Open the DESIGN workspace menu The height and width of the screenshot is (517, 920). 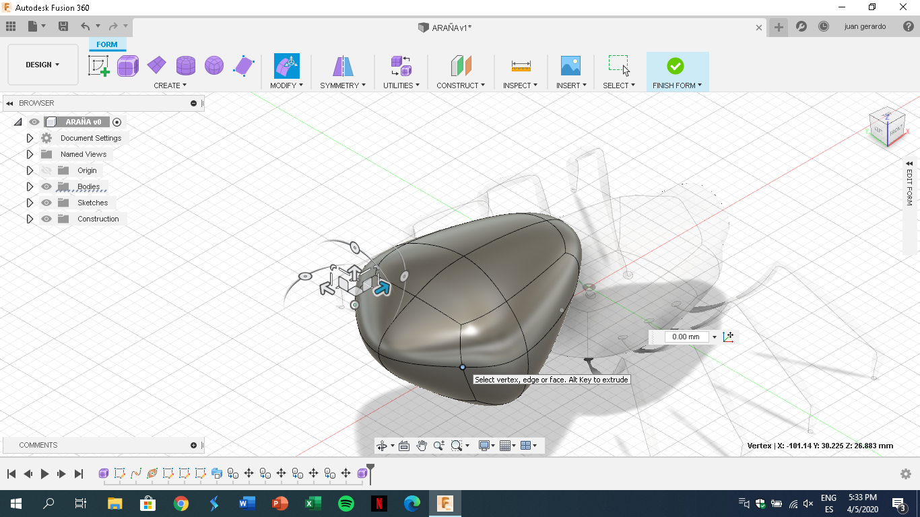[x=42, y=65]
